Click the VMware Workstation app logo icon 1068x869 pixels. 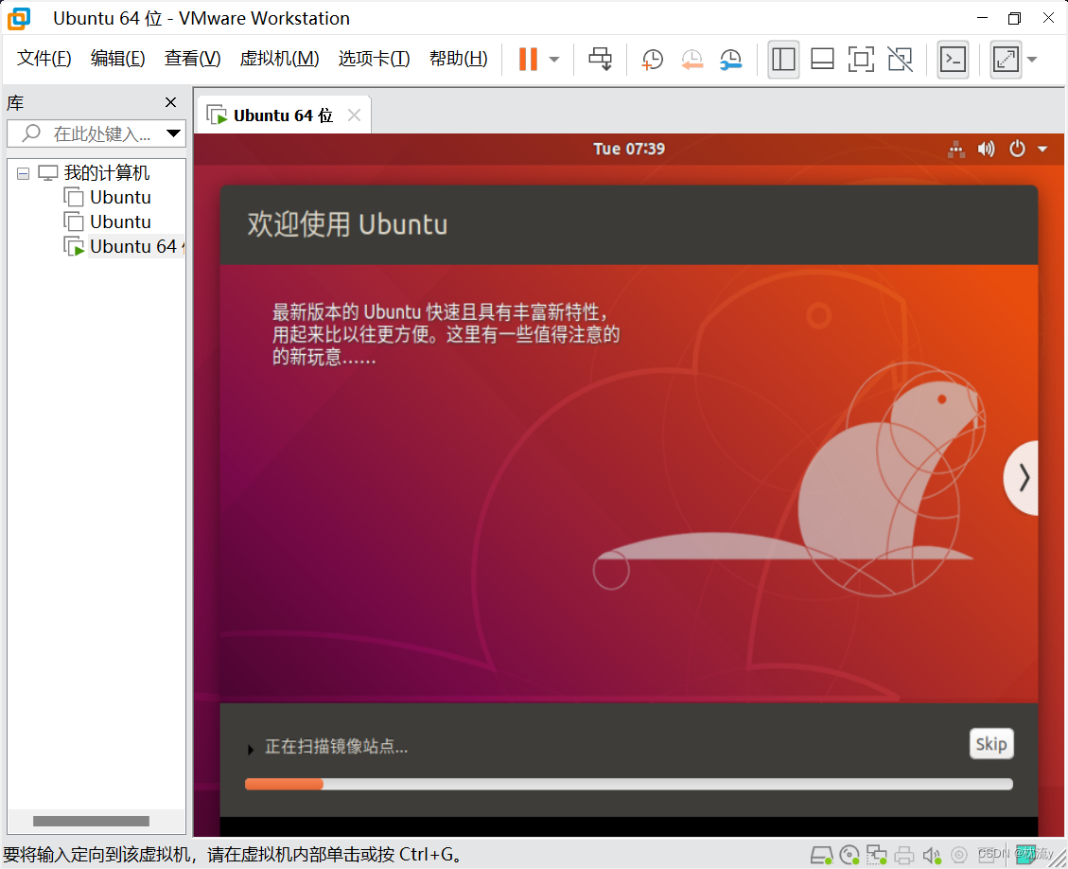click(x=19, y=18)
